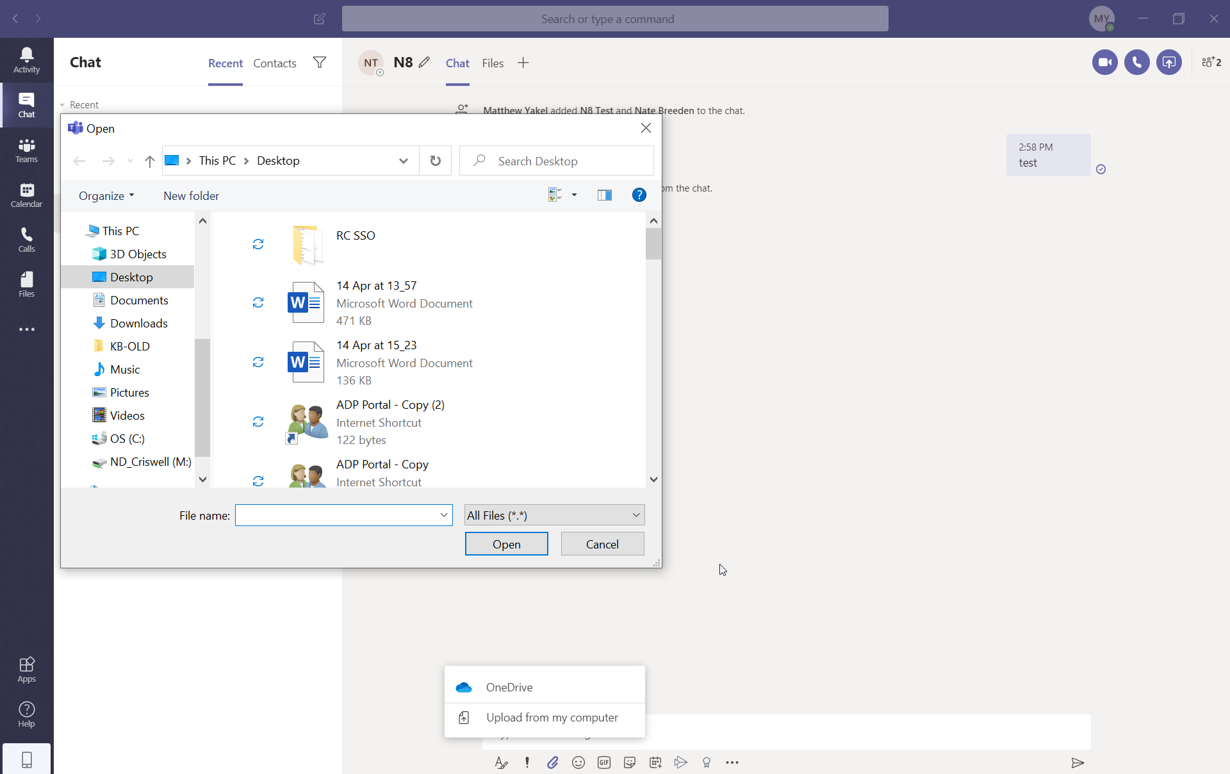Viewport: 1230px width, 774px height.
Task: Click the GIF icon in the compose toolbar
Action: pos(603,762)
